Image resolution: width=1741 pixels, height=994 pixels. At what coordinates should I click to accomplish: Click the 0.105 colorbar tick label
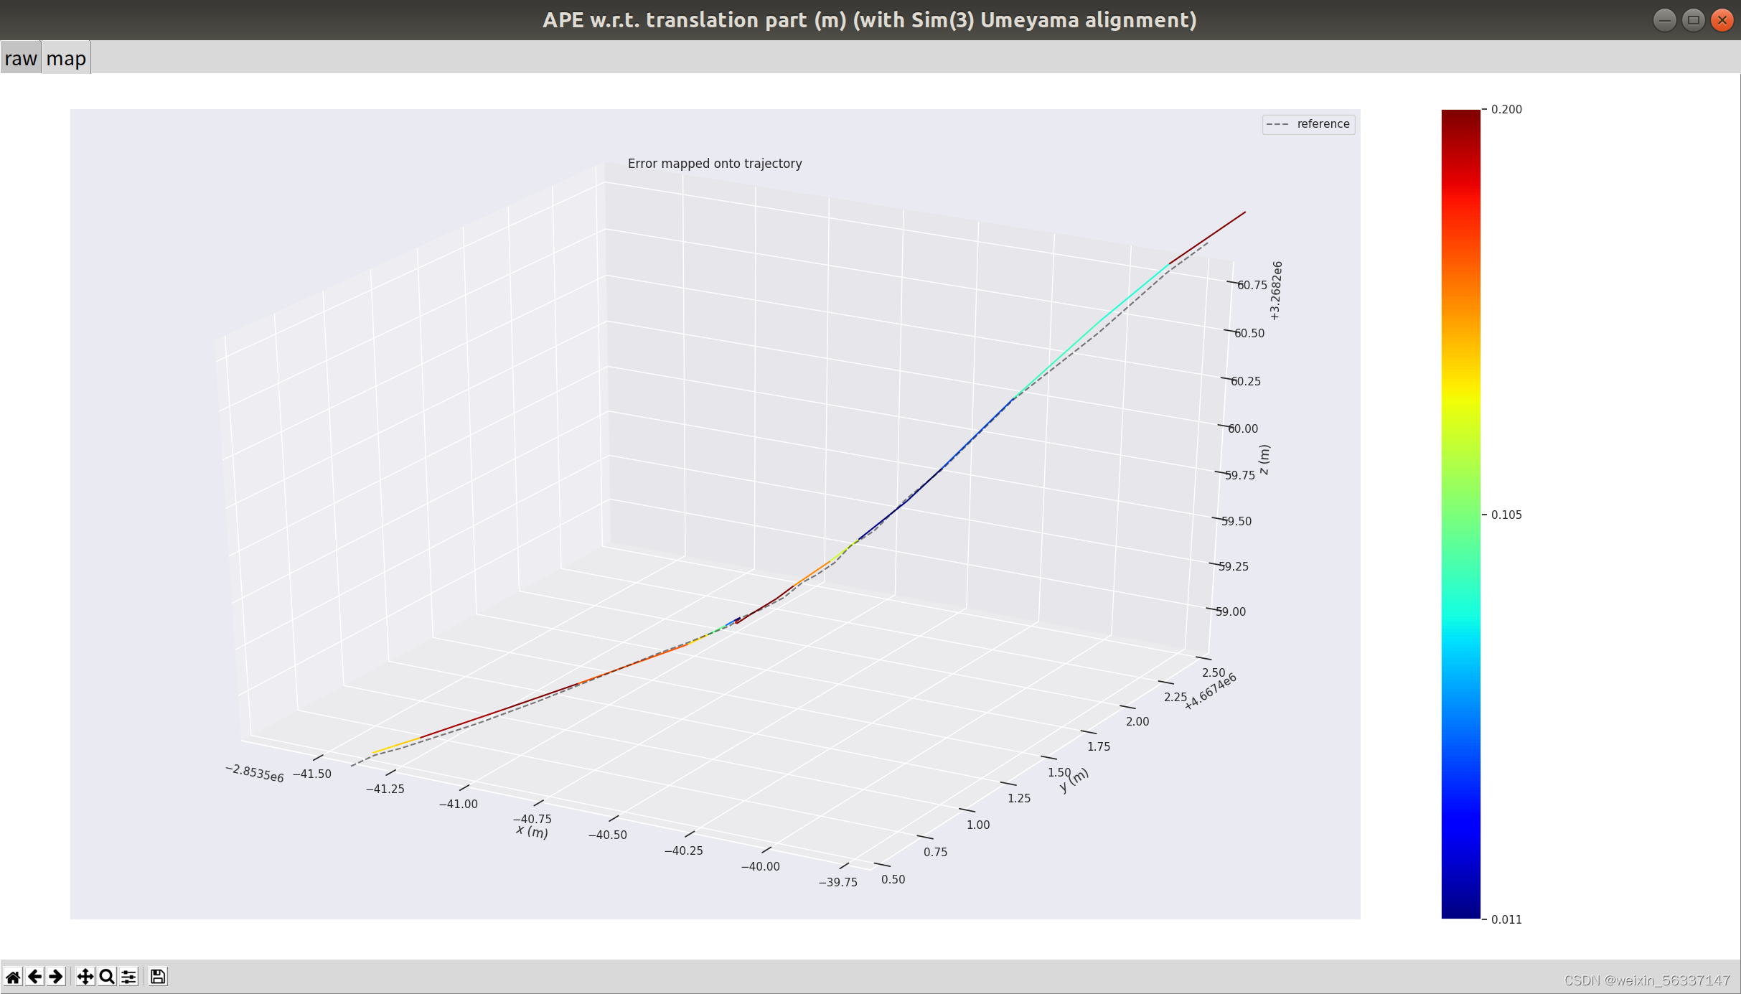coord(1506,515)
